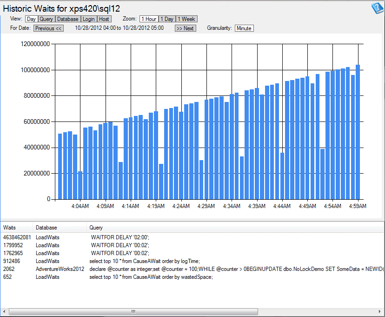
Task: Set zoom to 1 Day
Action: (166, 19)
